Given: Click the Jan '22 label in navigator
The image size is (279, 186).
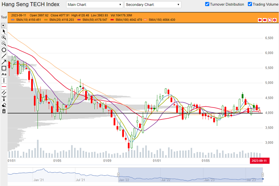Looking at the screenshot, I should pyautogui.click(x=124, y=180).
